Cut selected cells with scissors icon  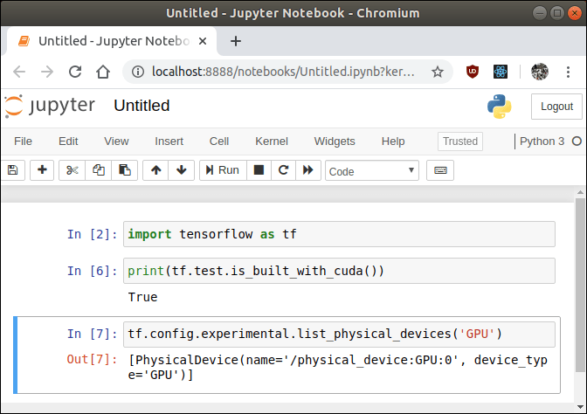[x=73, y=170]
